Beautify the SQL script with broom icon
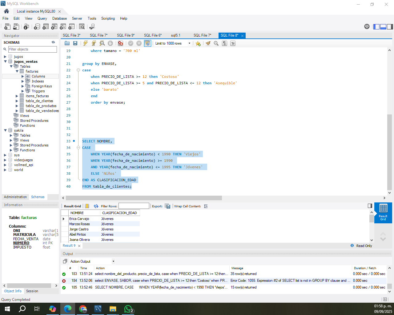The height and width of the screenshot is (315, 394). (208, 43)
